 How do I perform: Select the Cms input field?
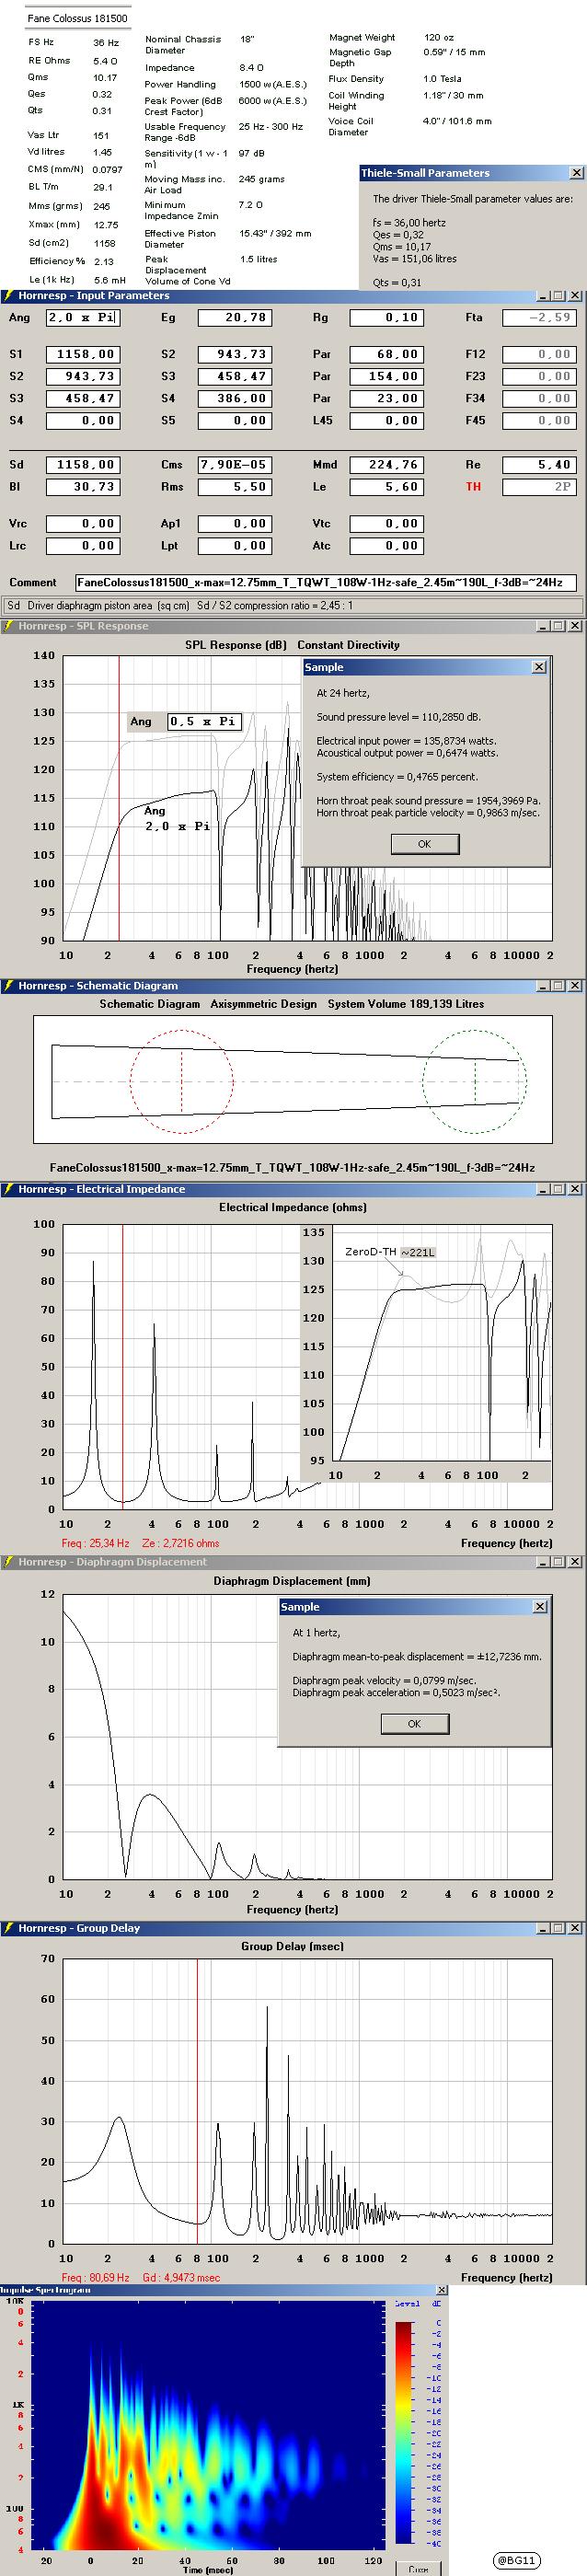[x=235, y=465]
